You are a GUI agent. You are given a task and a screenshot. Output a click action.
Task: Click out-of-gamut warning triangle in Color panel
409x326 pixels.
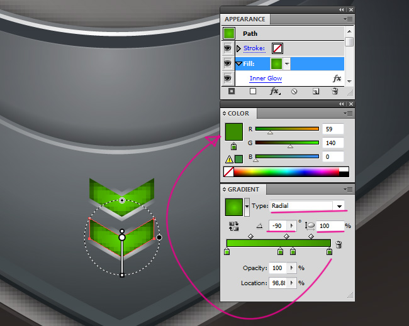point(229,159)
